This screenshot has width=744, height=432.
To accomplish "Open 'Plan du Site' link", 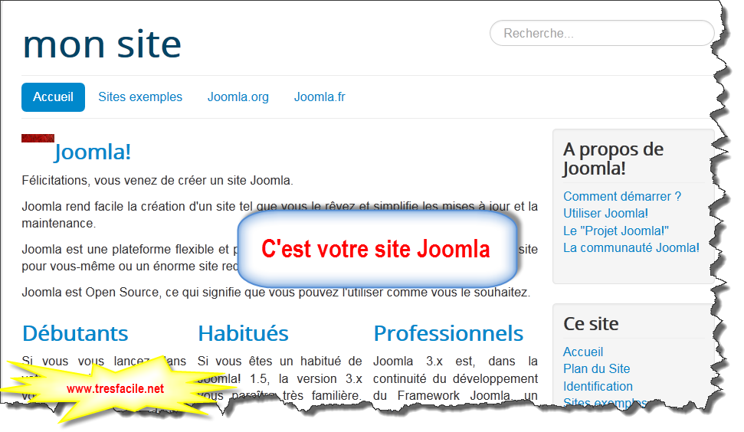I will (x=596, y=369).
